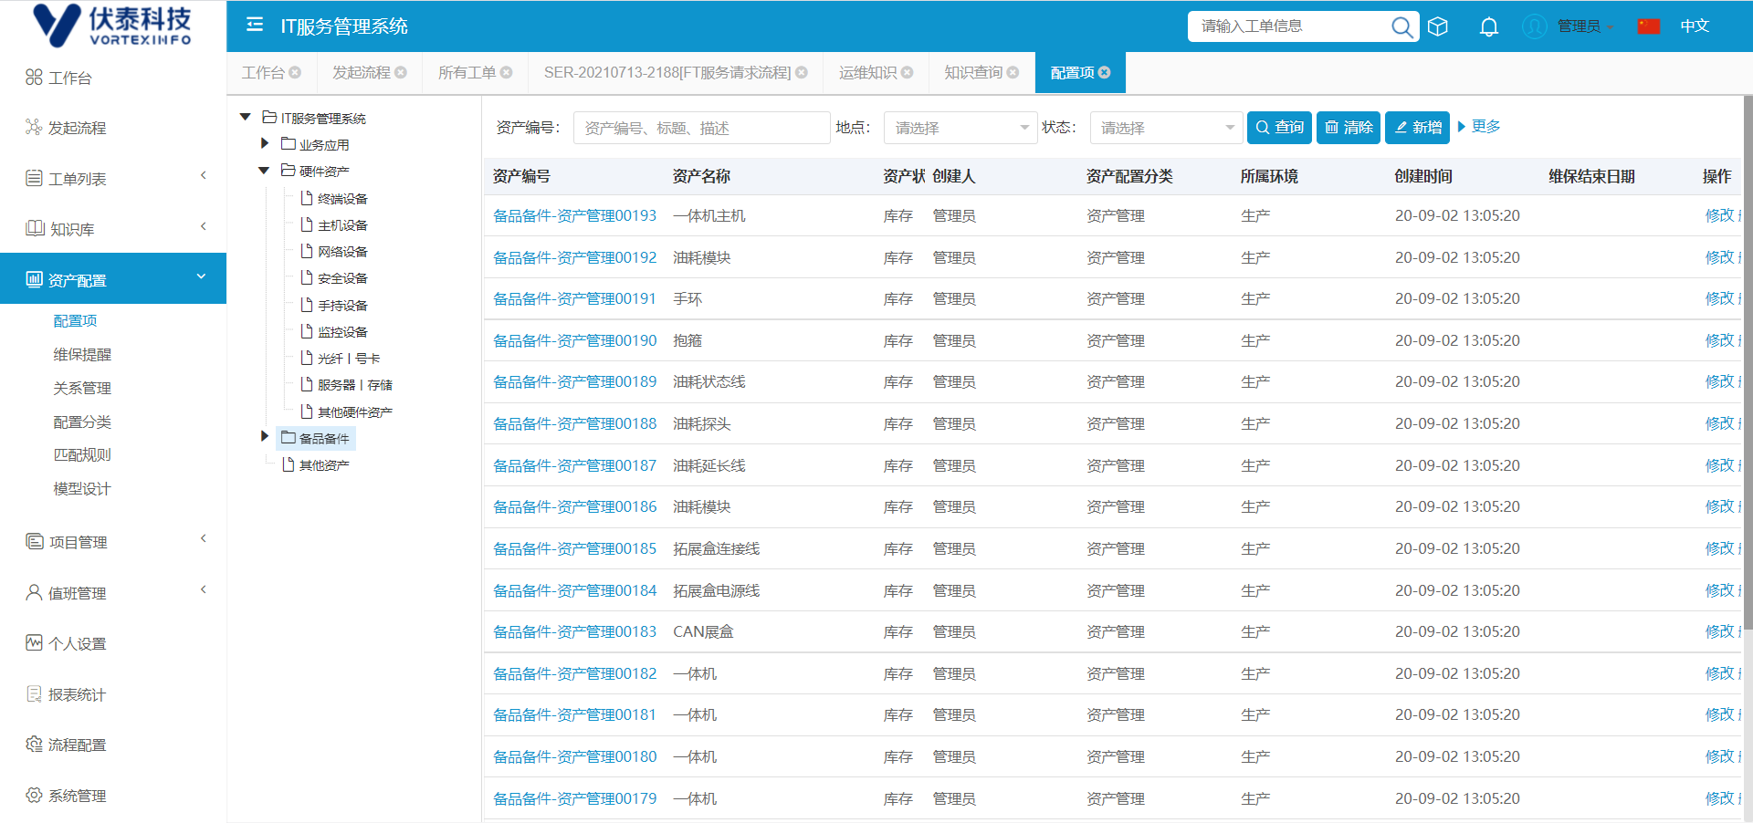Open asset link 备品备件-资产管理00193
Viewport: 1753px width, 823px height.
[x=574, y=216]
